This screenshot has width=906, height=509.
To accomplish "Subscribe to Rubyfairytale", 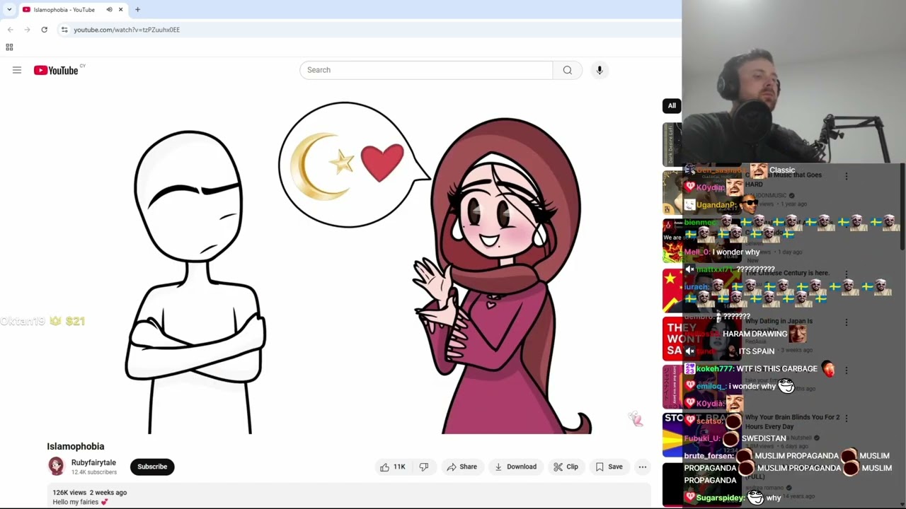I will tap(152, 467).
